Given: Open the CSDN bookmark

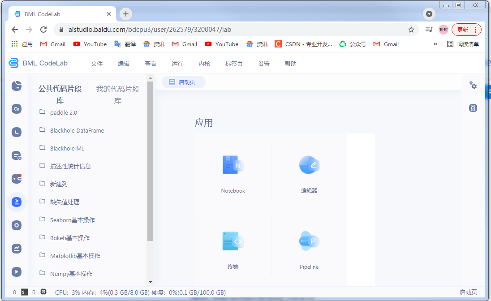Looking at the screenshot, I should [303, 44].
